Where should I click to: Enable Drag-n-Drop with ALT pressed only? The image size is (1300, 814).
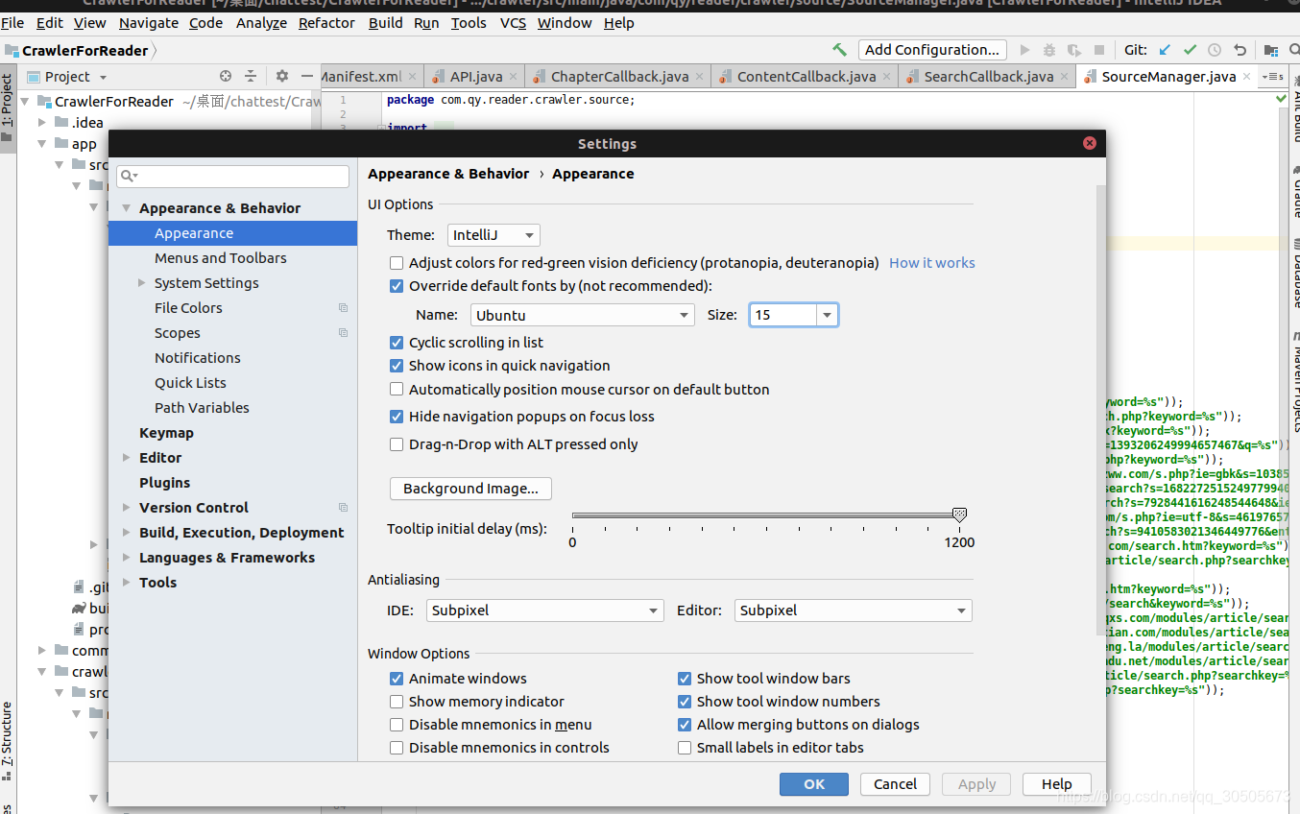(x=397, y=444)
